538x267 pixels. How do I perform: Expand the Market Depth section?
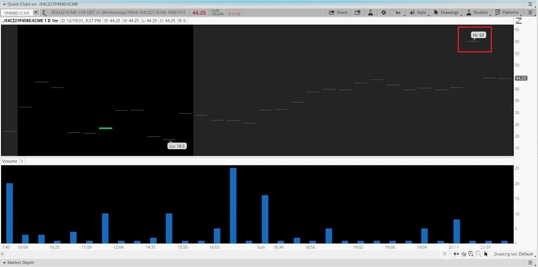pyautogui.click(x=4, y=263)
